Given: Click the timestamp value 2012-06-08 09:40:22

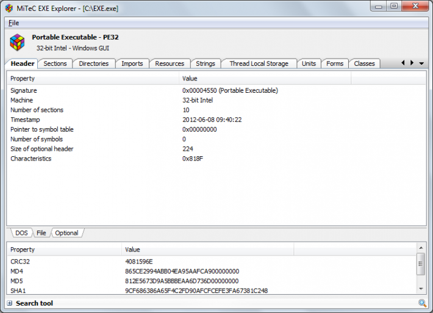Looking at the screenshot, I should click(x=212, y=120).
